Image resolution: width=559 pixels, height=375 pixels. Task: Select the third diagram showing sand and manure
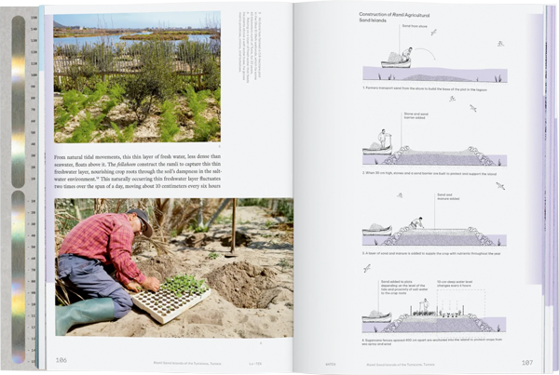430,228
